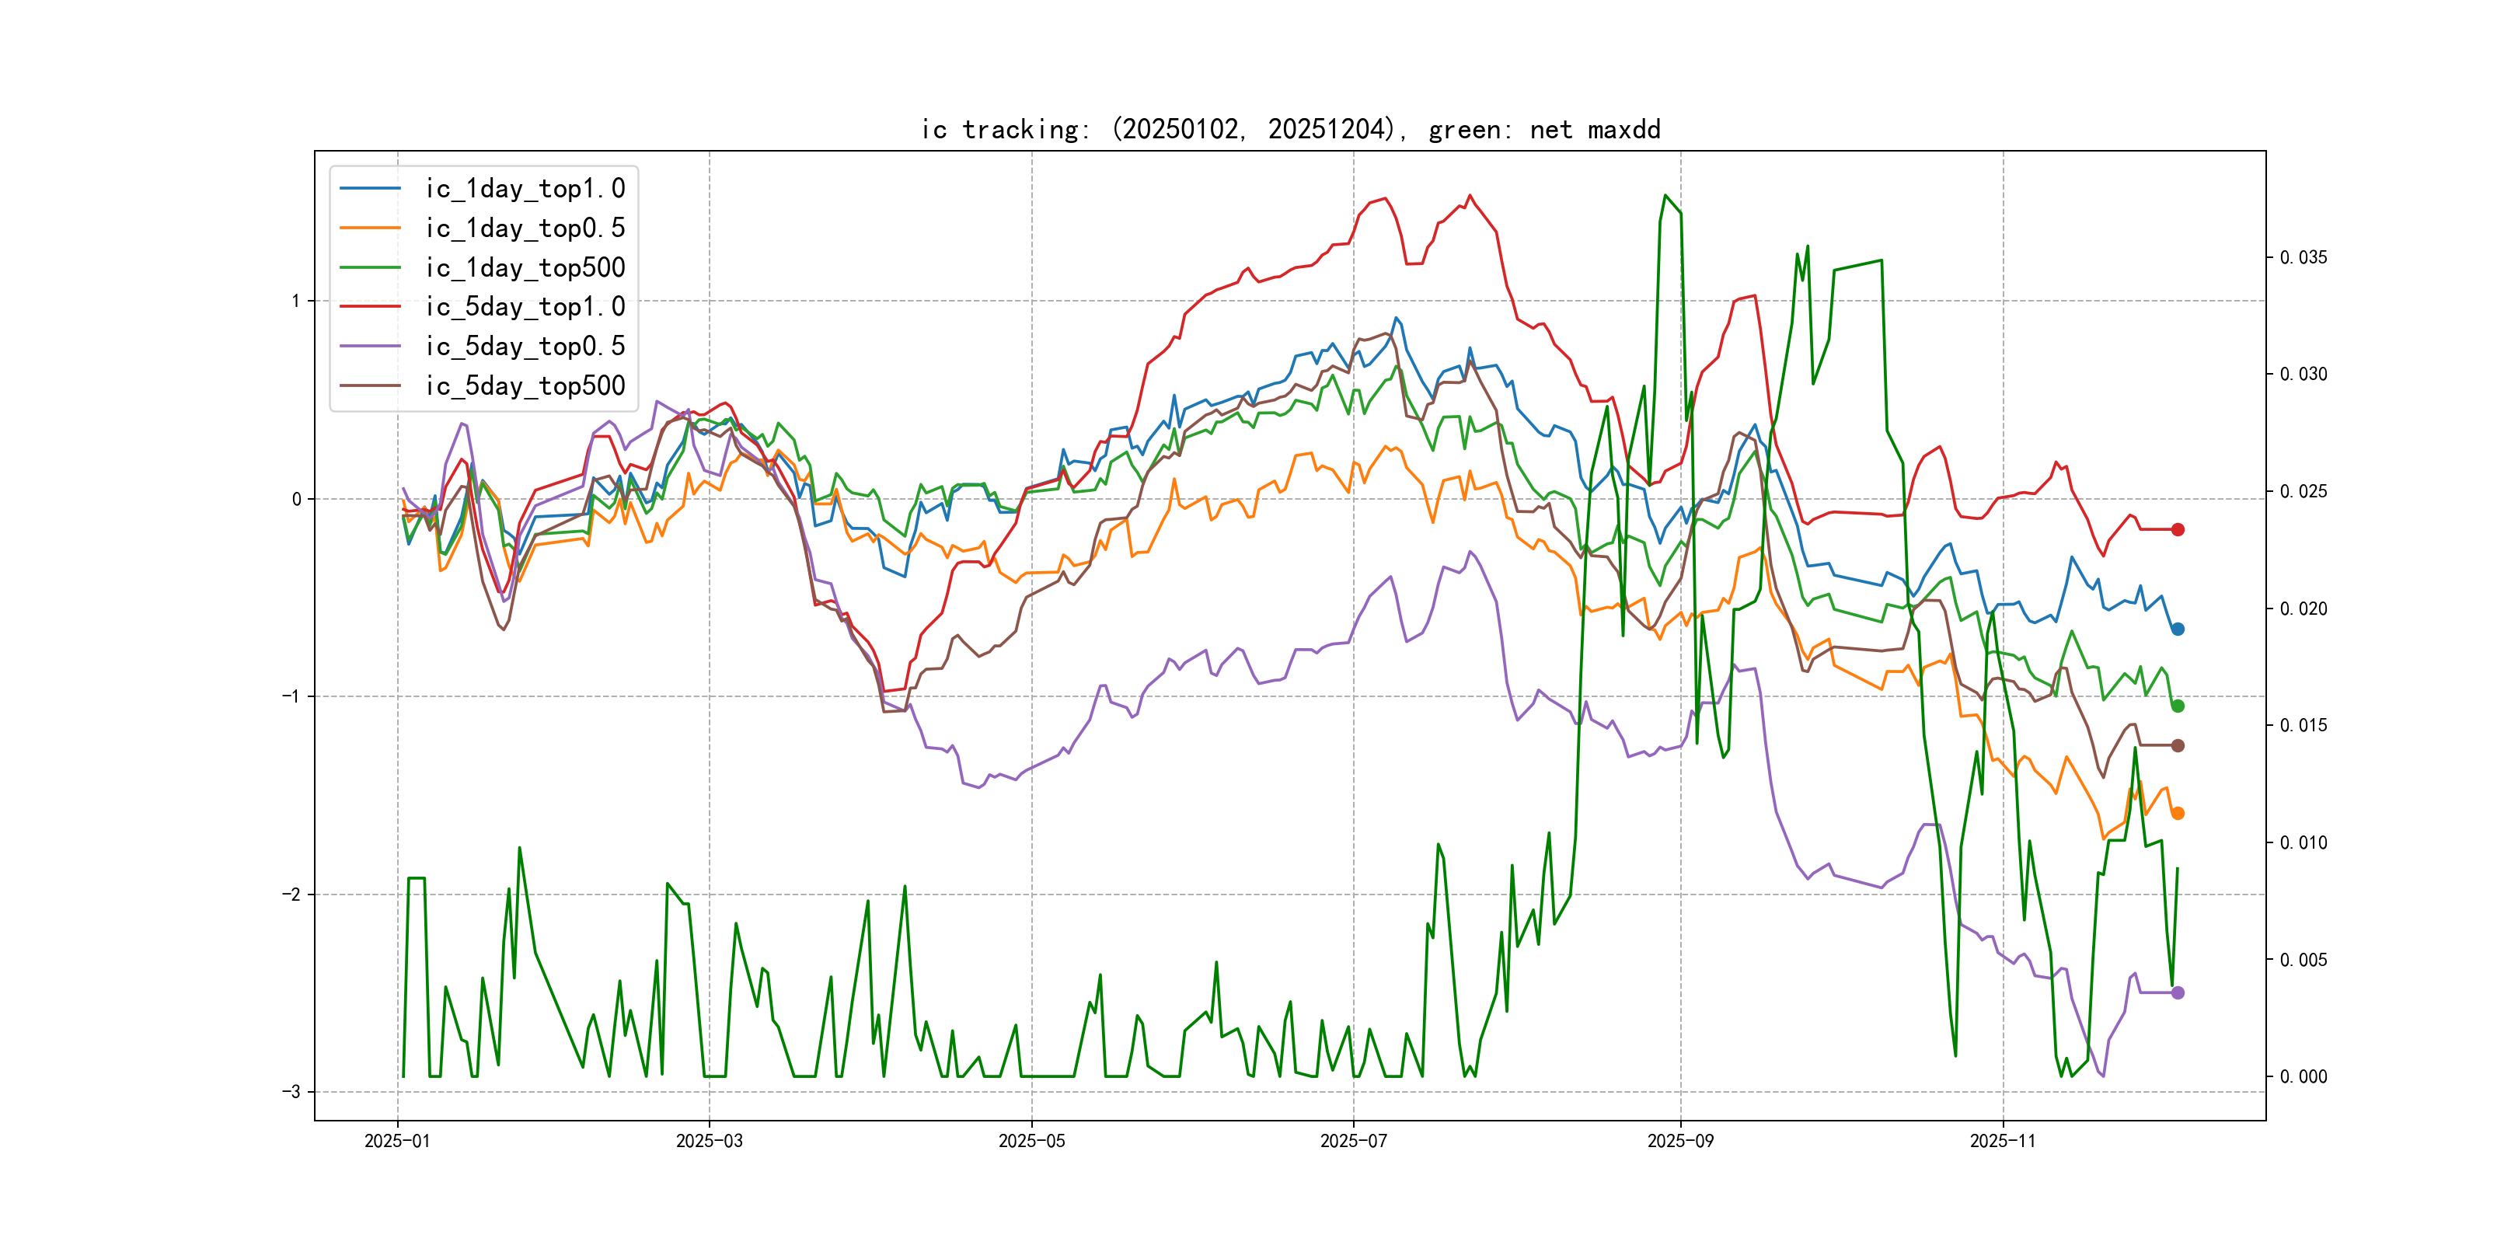Click the 0.035 right-axis tick label
The height and width of the screenshot is (1259, 2518).
click(x=2303, y=257)
